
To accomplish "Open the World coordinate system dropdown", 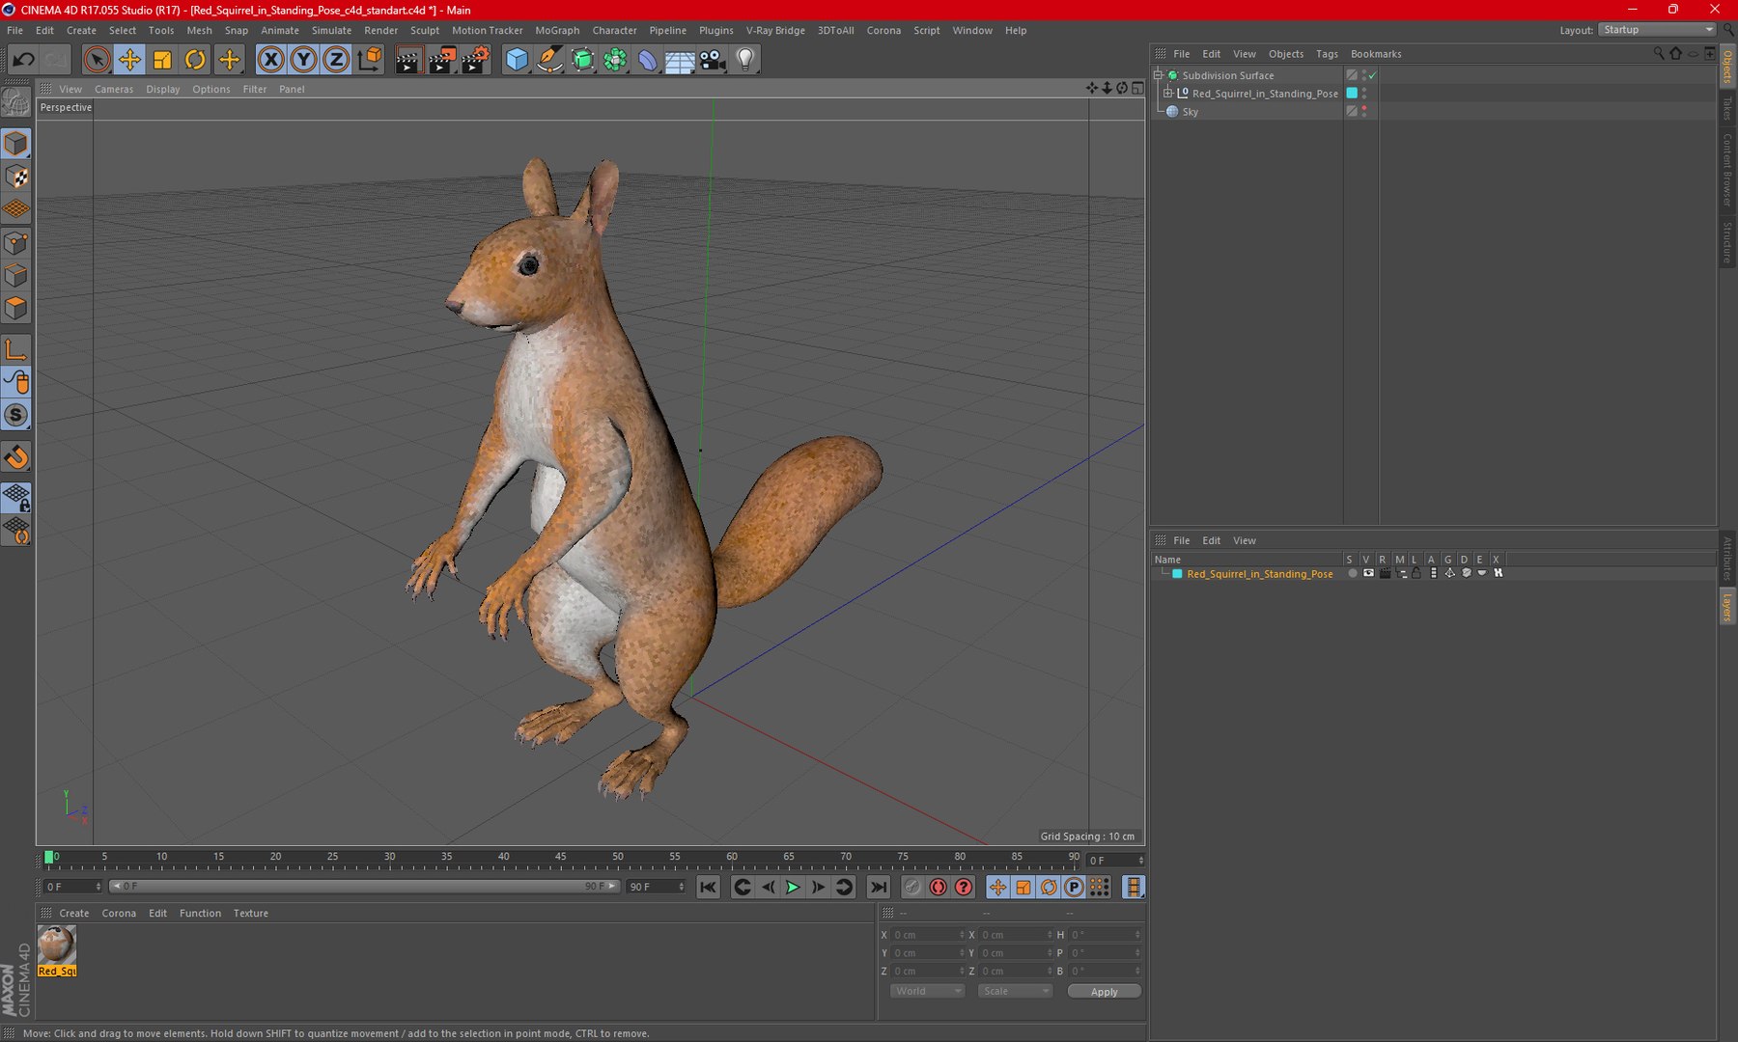I will click(x=927, y=991).
